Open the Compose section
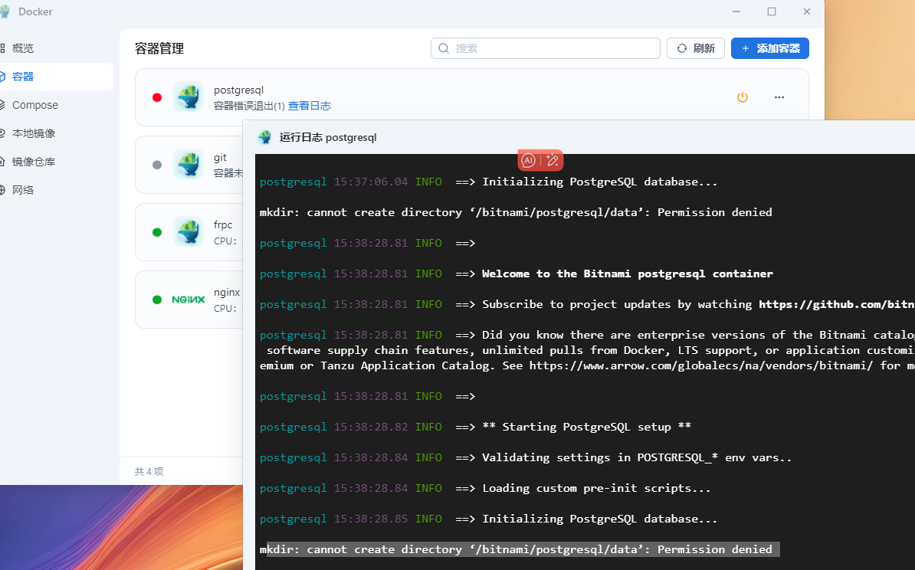This screenshot has width=915, height=570. [35, 105]
